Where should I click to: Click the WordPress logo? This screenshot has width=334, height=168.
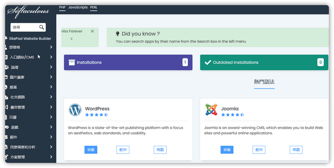(x=75, y=110)
